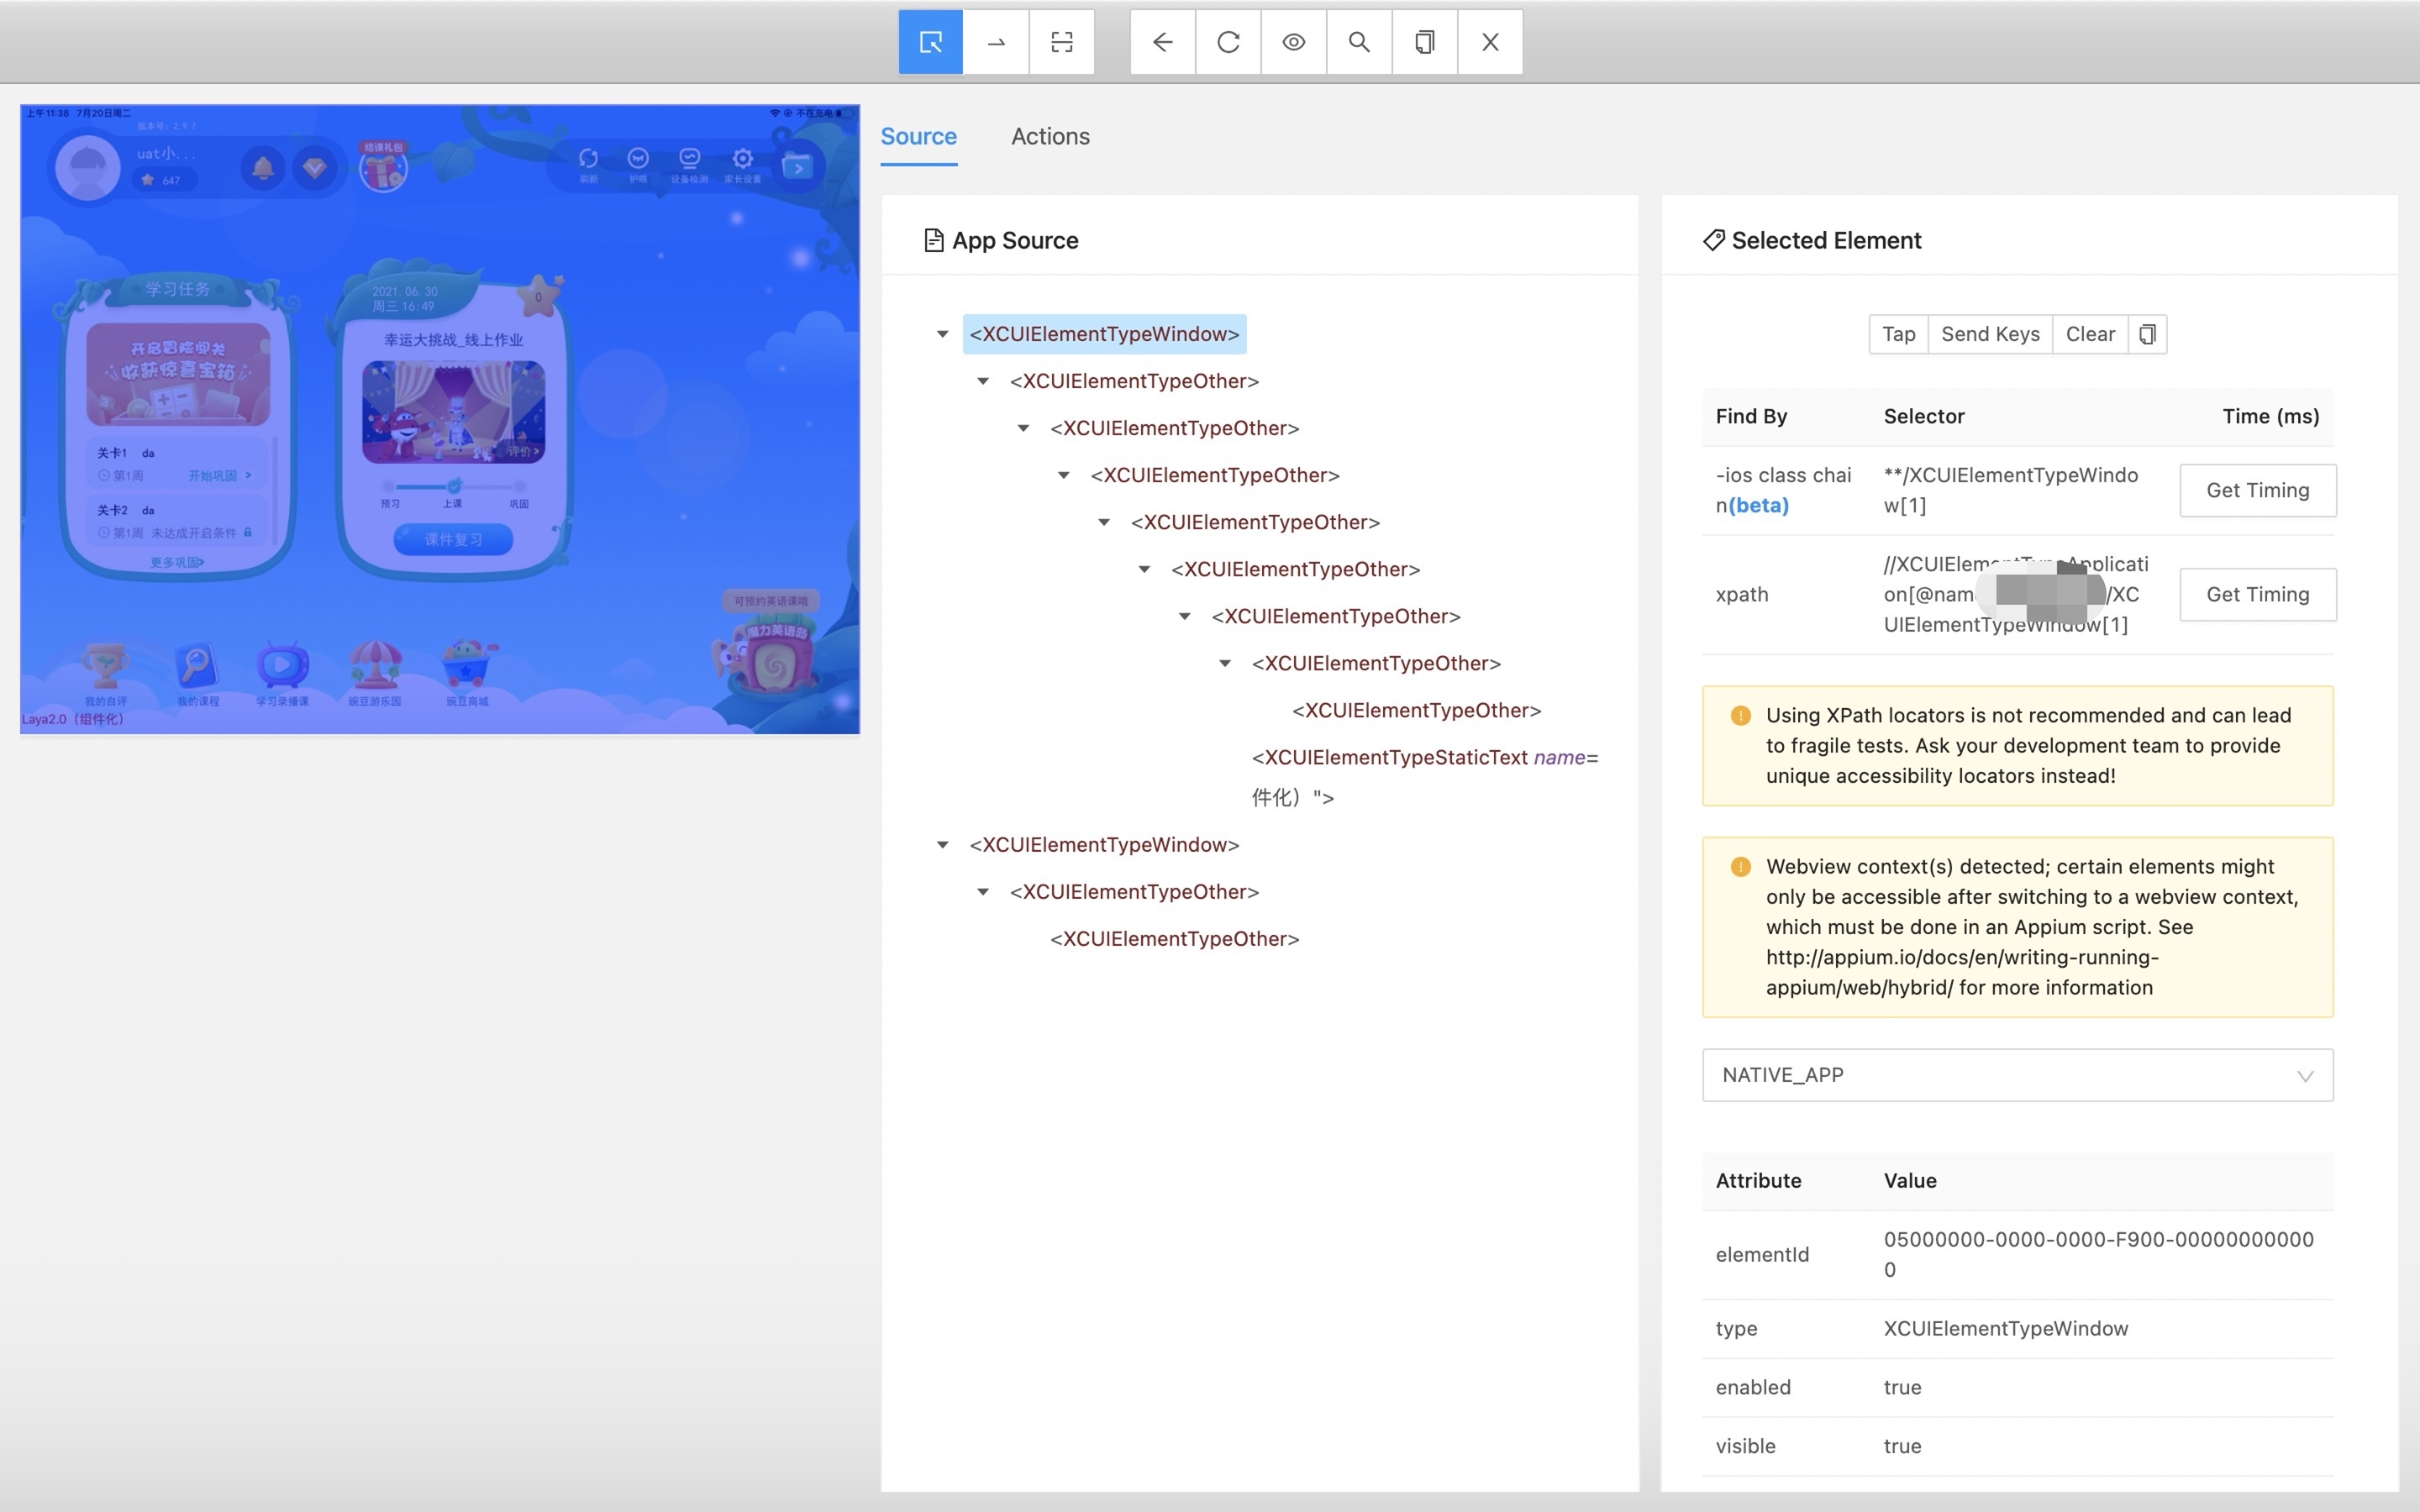Get Timing for ios class chain selector
2420x1512 pixels.
(2257, 490)
